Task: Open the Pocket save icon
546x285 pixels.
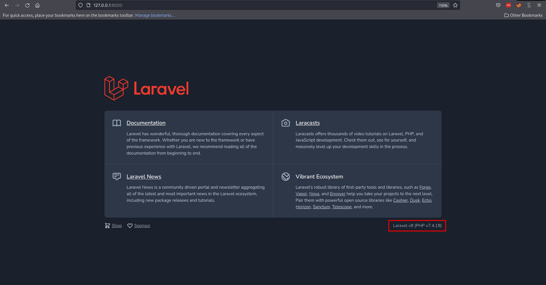Action: (498, 5)
